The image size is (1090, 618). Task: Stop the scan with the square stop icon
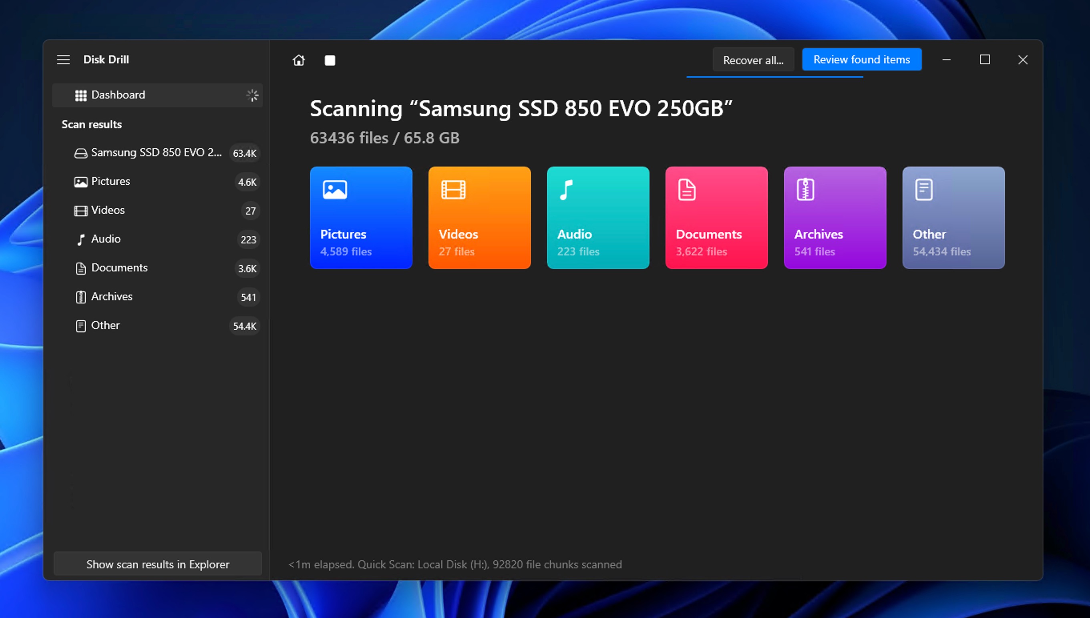click(x=330, y=60)
